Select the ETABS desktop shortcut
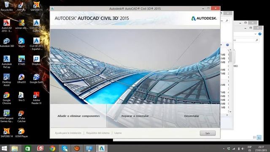Screen dimensions: 270x152 22,60
